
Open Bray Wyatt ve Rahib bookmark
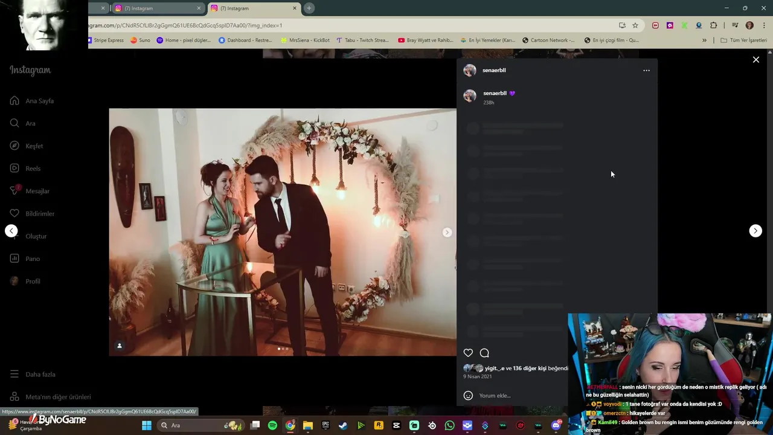[426, 40]
